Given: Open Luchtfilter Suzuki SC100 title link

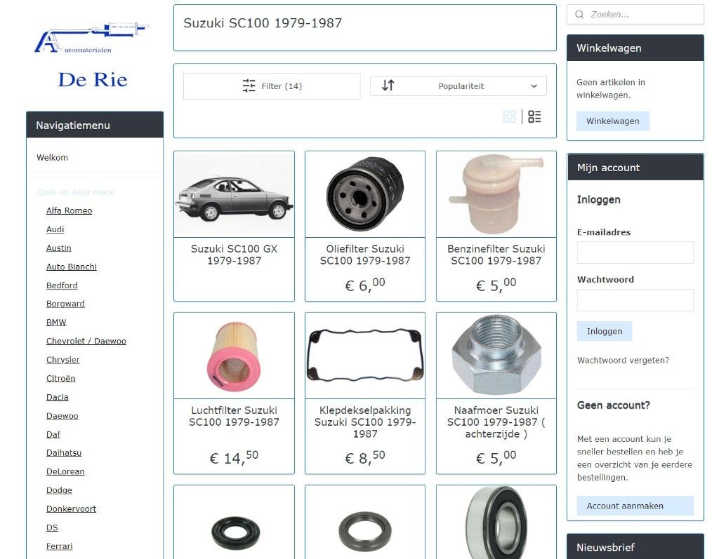Looking at the screenshot, I should [x=234, y=416].
